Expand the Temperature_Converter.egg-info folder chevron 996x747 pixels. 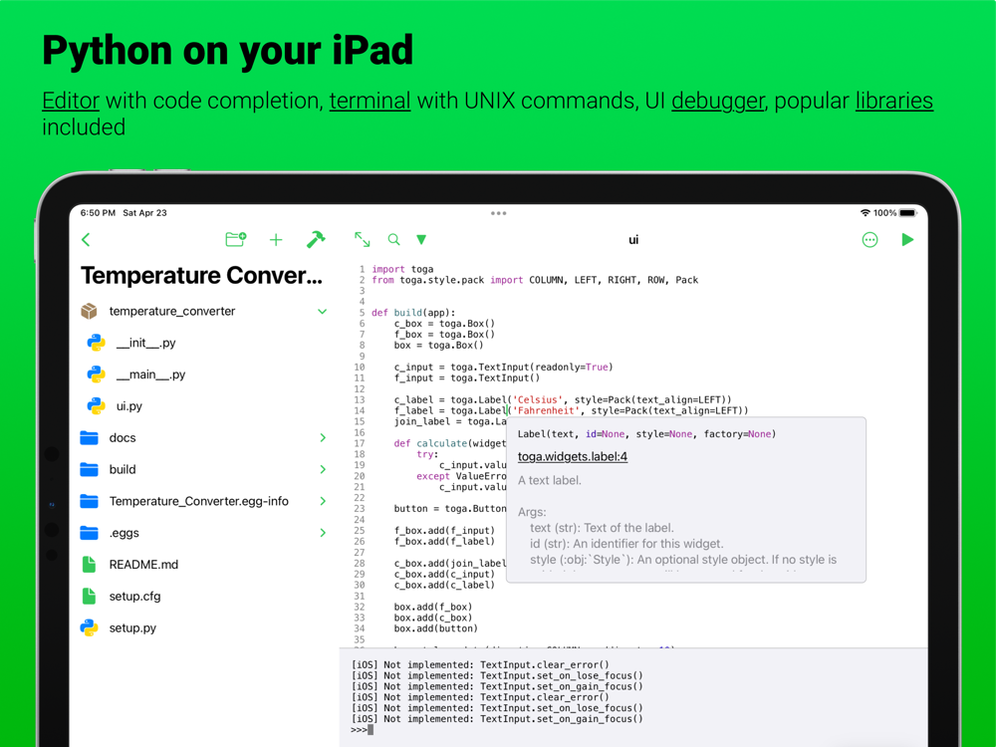click(323, 501)
